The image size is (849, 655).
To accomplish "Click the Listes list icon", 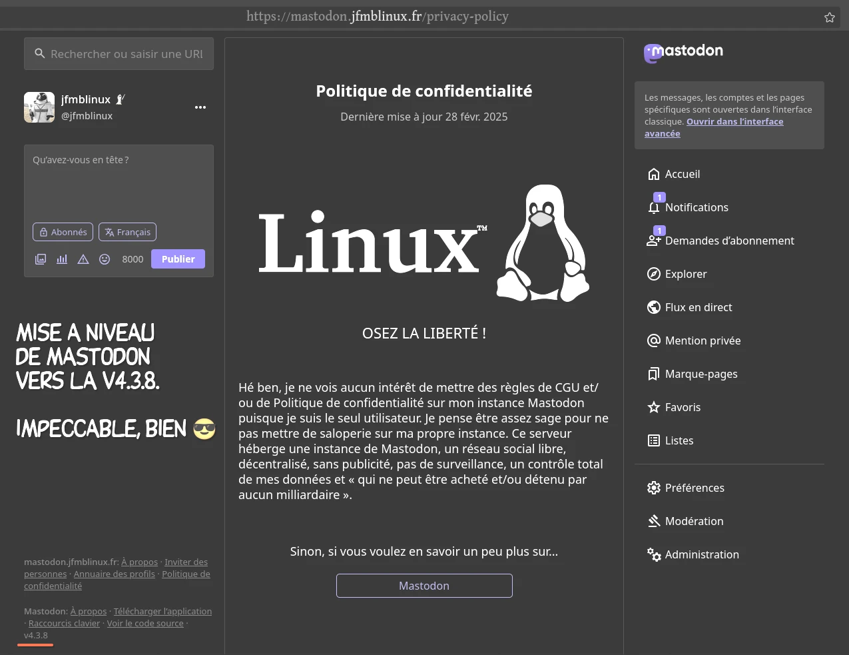I will 654,440.
